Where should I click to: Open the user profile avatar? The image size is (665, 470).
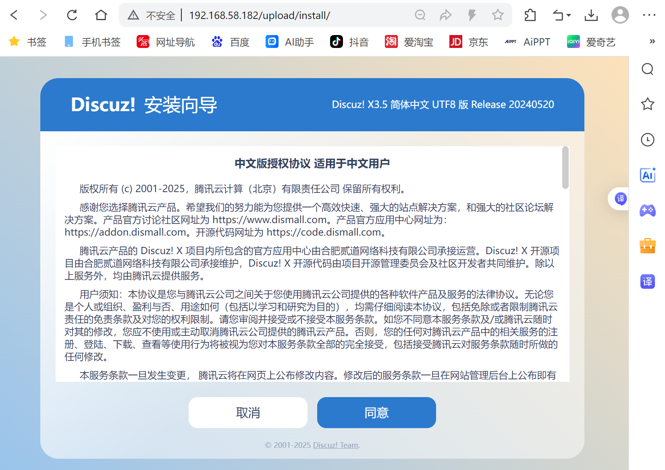click(x=620, y=15)
